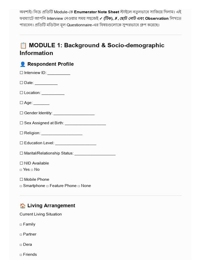The image size is (201, 269).
Task: Select the Family living situation box
Action: 21,225
